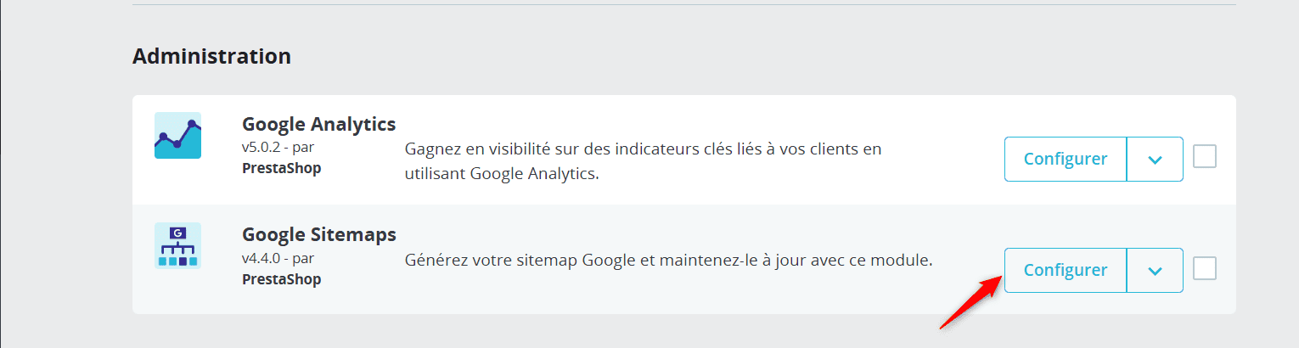Click the Google Sitemaps description text
The width and height of the screenshot is (1299, 348).
669,260
